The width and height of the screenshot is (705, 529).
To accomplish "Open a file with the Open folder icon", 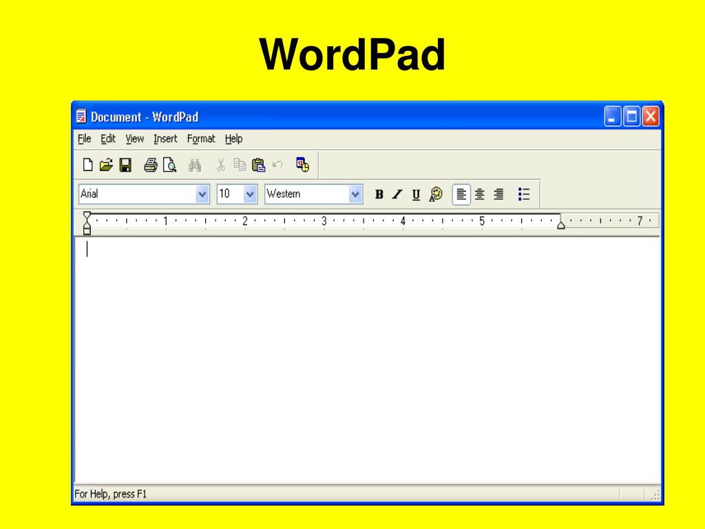I will point(106,165).
